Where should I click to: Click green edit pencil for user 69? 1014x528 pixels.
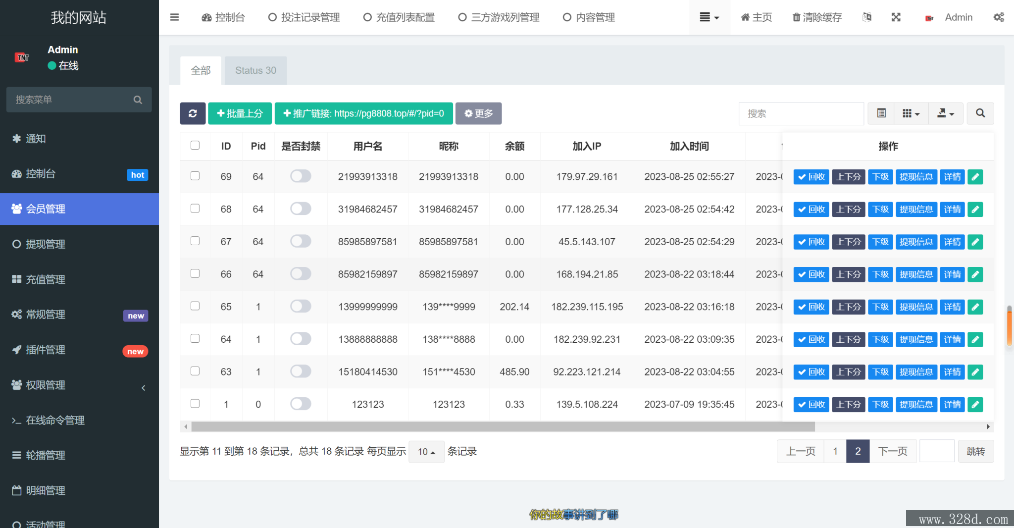(975, 177)
